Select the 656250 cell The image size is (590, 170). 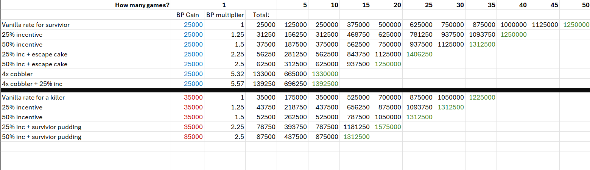click(355, 107)
